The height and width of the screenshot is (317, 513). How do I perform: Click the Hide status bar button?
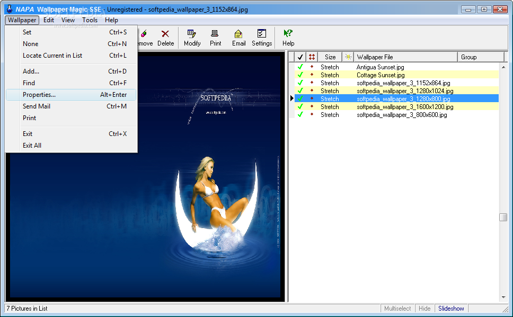tap(424, 308)
